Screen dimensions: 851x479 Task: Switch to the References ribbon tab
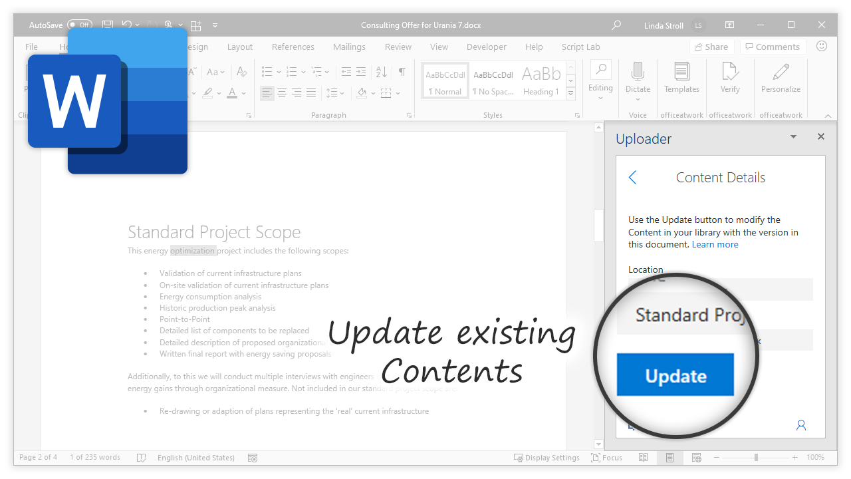tap(293, 47)
